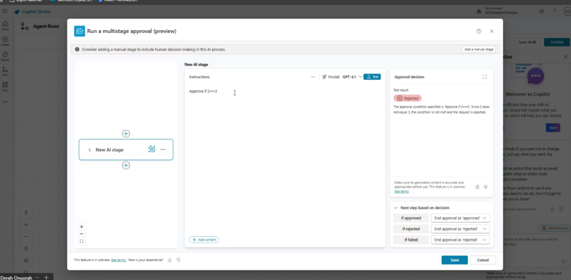Image resolution: width=571 pixels, height=280 pixels.
Task: Open See terms link in Approval decision panel
Action: (x=401, y=191)
